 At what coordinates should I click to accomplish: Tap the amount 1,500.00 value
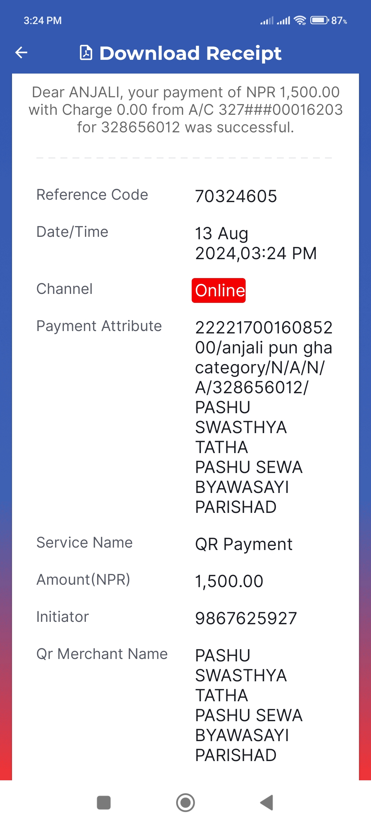(229, 581)
